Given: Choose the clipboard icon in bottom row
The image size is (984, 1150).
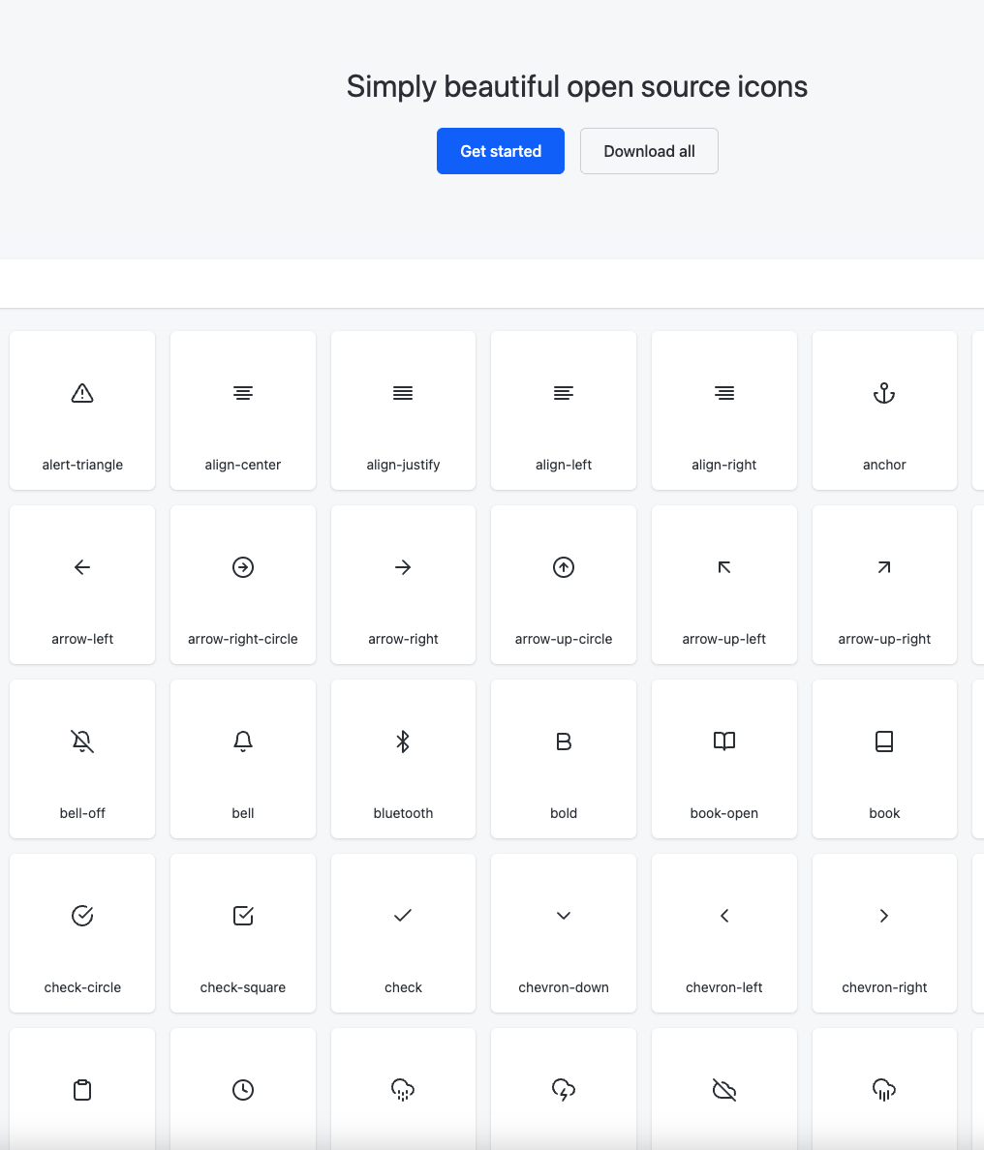Looking at the screenshot, I should 82,1090.
